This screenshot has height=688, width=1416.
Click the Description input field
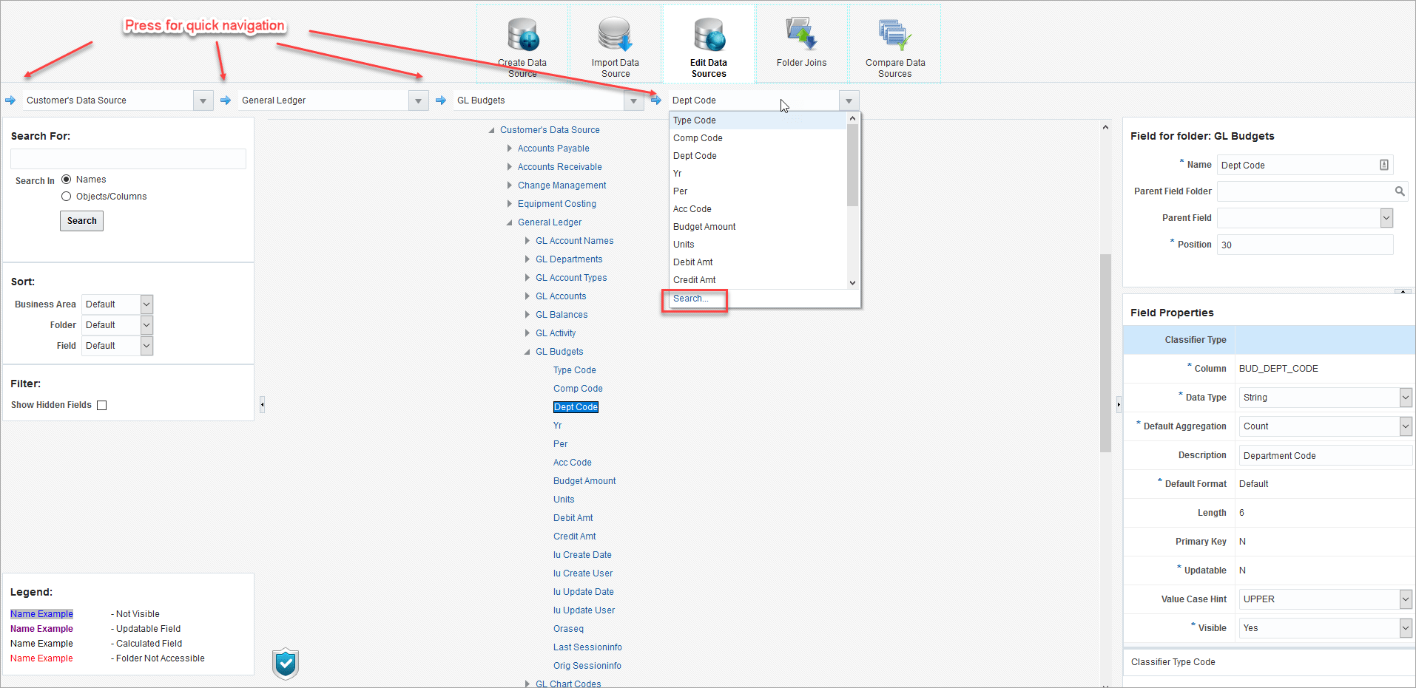1325,455
